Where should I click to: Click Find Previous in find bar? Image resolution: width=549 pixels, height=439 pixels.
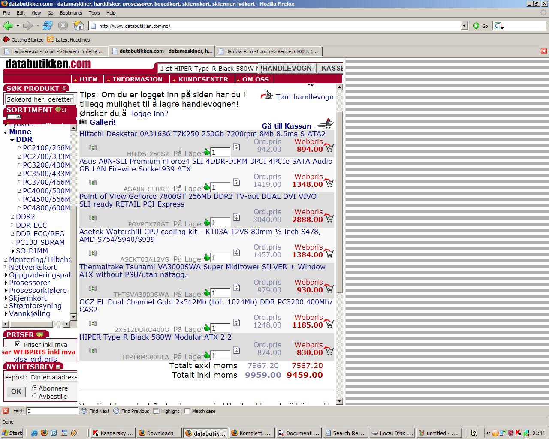131,411
